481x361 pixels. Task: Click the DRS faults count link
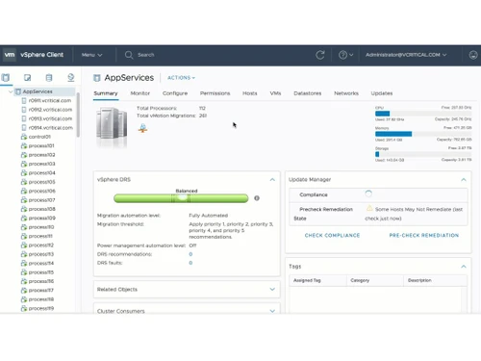click(x=190, y=263)
